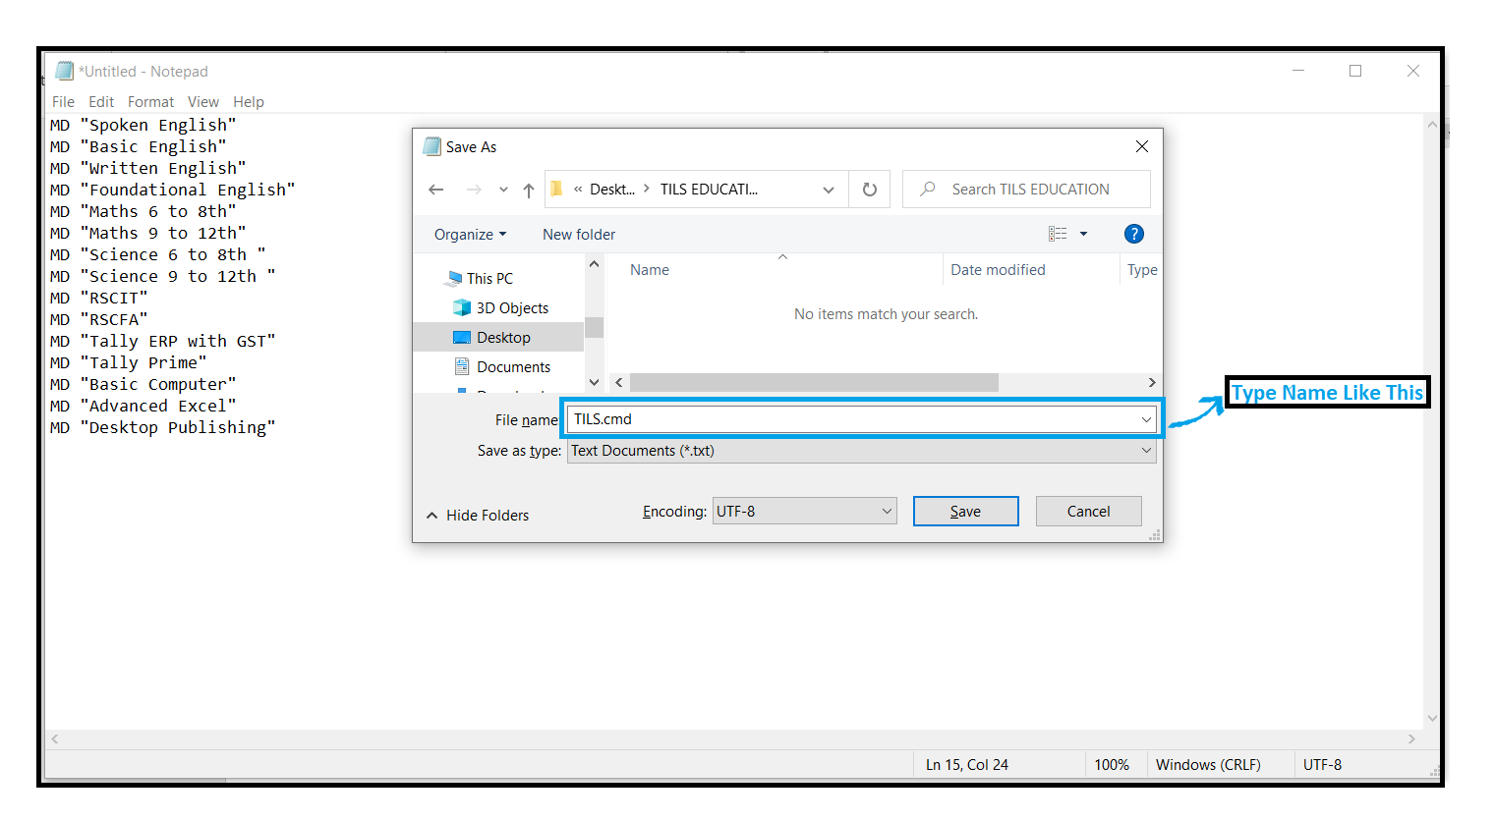This screenshot has height=821, width=1494.
Task: Click 100% zoom level in status bar
Action: [x=1112, y=764]
